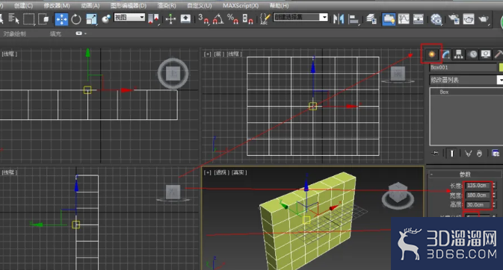Screen dimensions: 503x270
Task: Click the Render Production teapot icon
Action: click(x=484, y=19)
